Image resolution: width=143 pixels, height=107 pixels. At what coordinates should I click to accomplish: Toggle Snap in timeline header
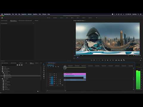coord(51,67)
